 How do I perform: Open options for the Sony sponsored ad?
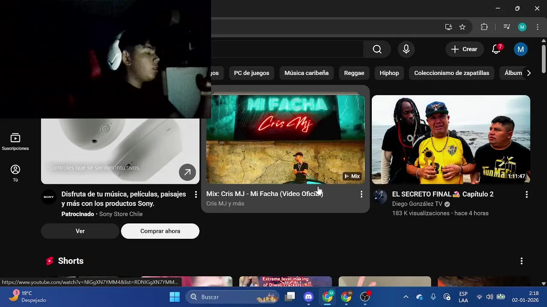pyautogui.click(x=196, y=194)
